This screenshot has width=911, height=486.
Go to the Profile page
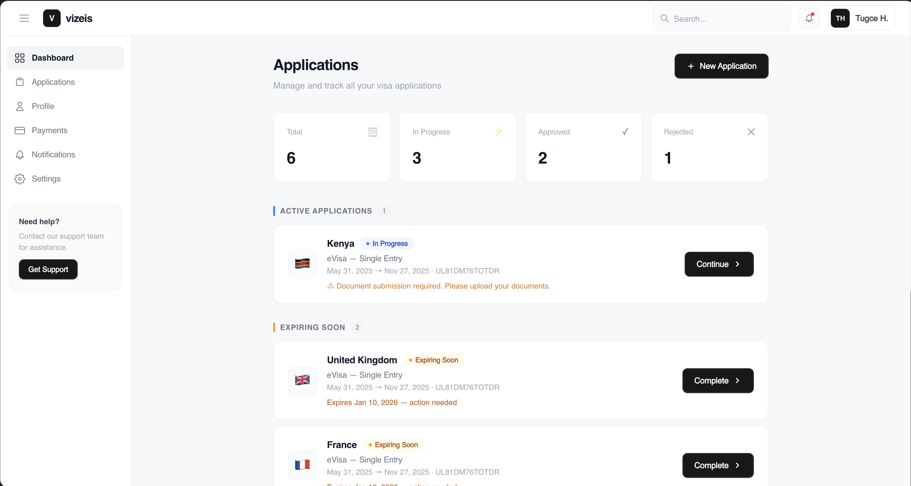(43, 106)
